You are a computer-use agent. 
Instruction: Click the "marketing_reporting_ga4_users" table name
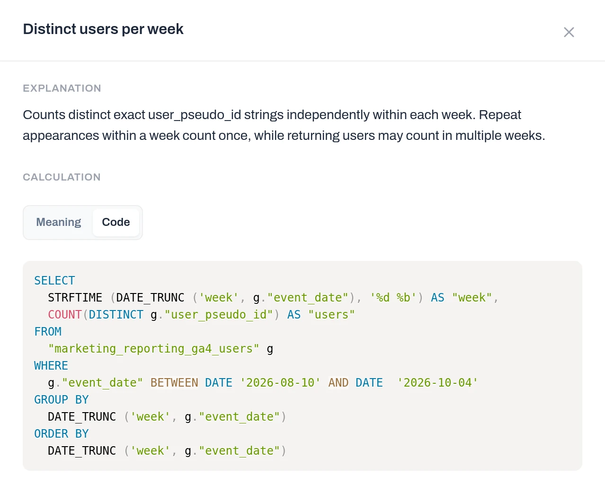(x=154, y=349)
